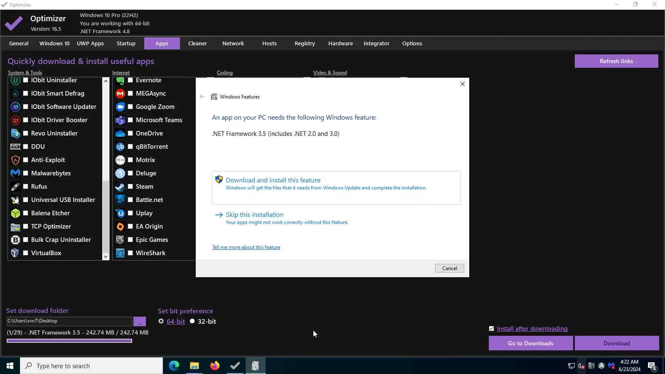
Task: Tick the qBittorrent checkbox
Action: pos(131,147)
